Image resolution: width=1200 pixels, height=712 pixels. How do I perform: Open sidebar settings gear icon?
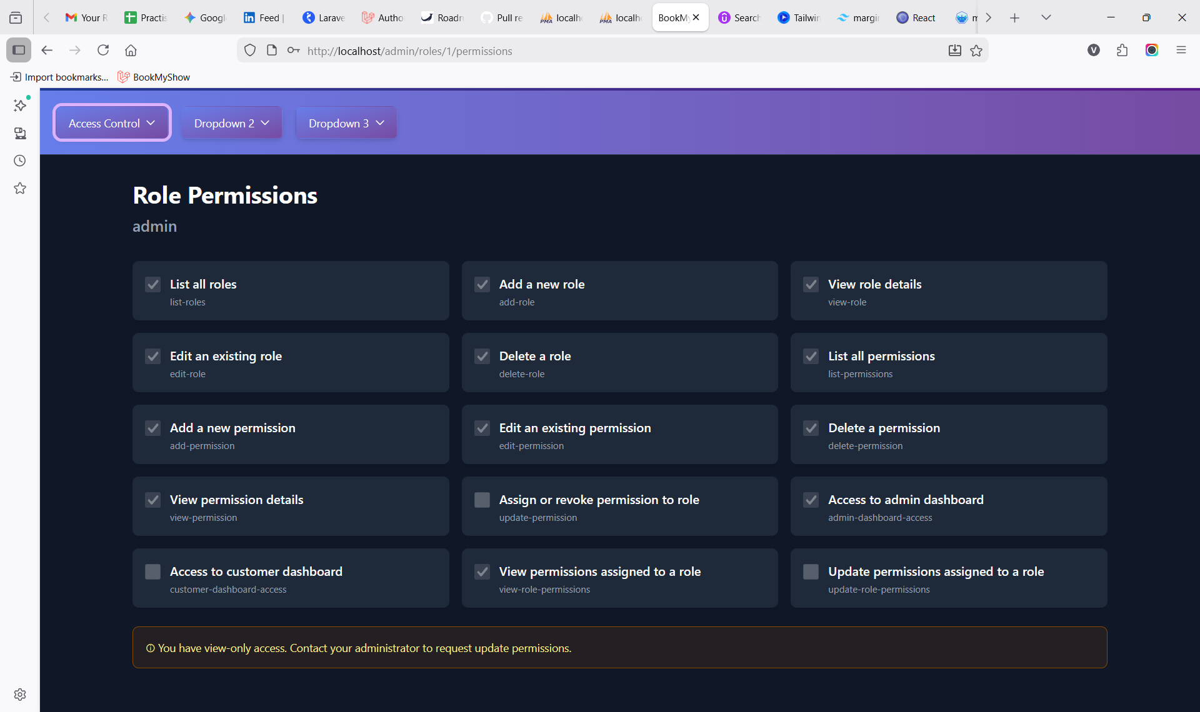[20, 695]
